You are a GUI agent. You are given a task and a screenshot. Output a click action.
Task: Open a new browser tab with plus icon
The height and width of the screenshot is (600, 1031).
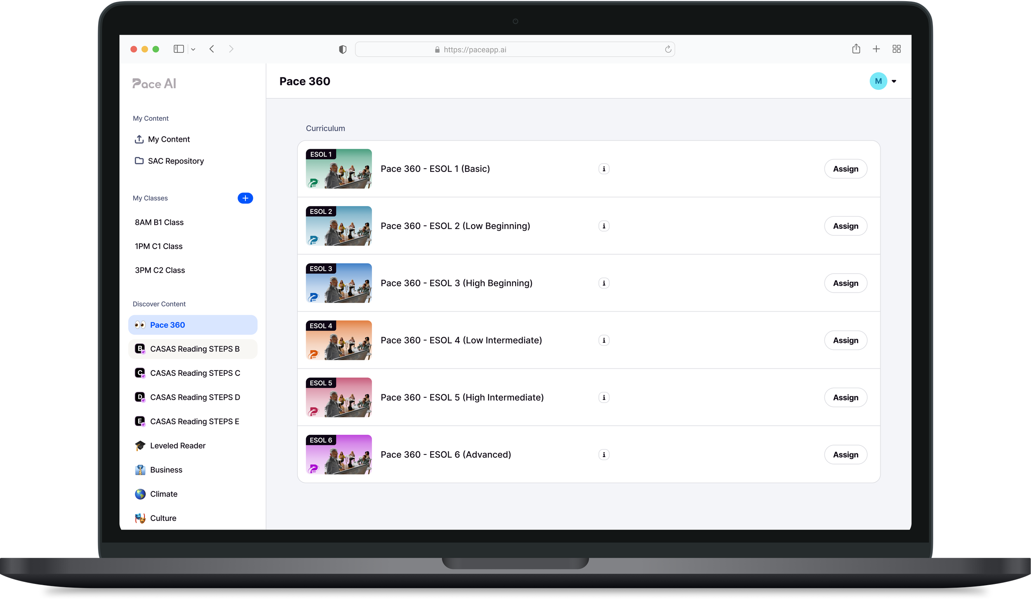(x=876, y=49)
